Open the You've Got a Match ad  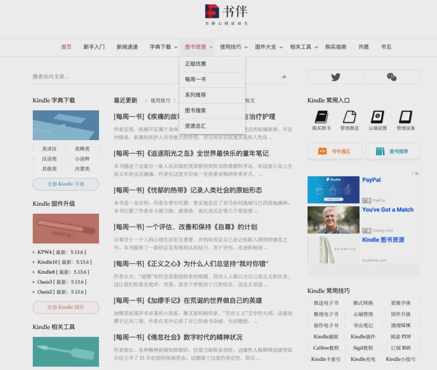pyautogui.click(x=388, y=210)
